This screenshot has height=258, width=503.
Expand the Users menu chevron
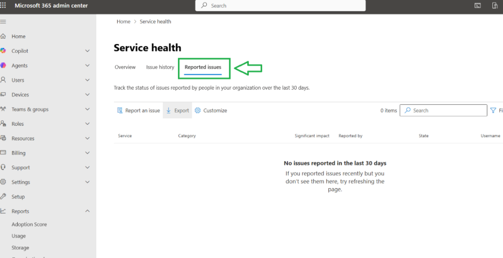[x=87, y=80]
